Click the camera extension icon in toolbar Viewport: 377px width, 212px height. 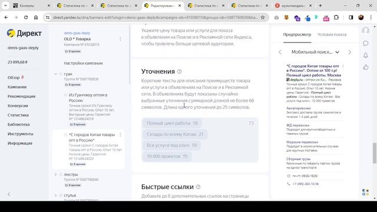point(276,18)
